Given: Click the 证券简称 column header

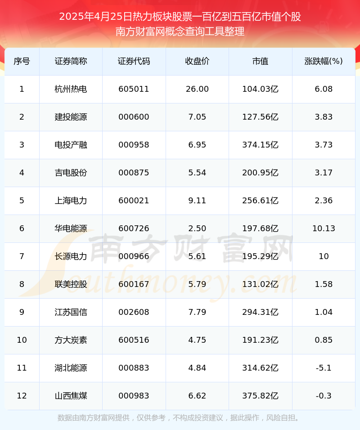Looking at the screenshot, I should tap(71, 61).
